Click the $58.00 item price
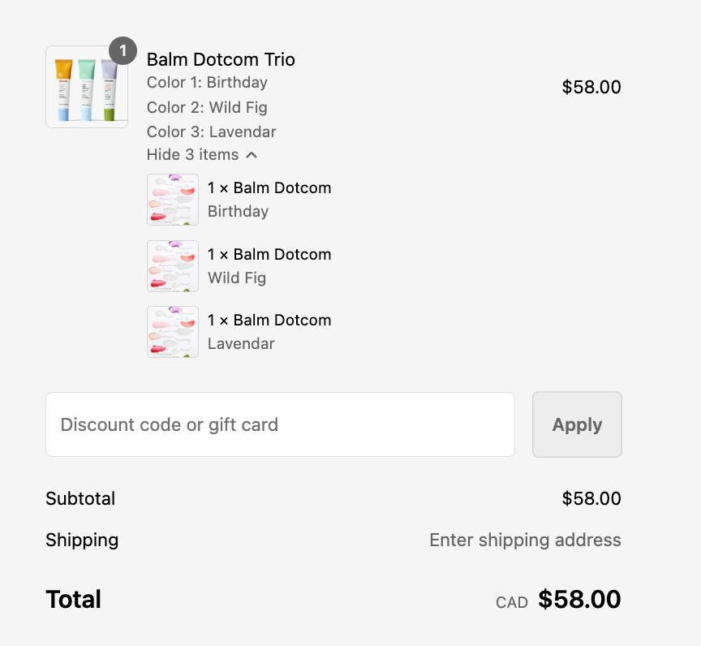This screenshot has width=701, height=646. tap(591, 87)
